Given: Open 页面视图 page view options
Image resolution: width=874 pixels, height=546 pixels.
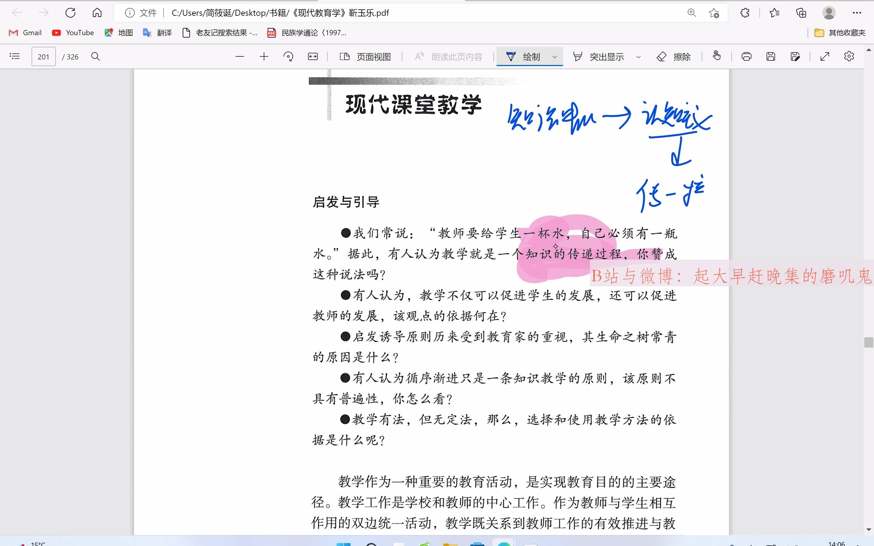Looking at the screenshot, I should [365, 56].
